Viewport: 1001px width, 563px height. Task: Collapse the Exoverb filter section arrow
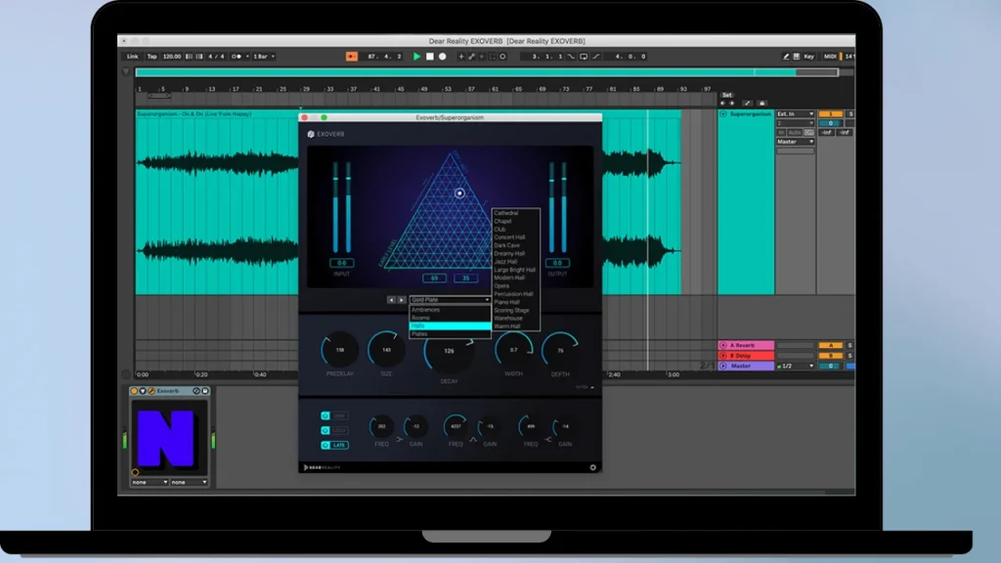(592, 387)
